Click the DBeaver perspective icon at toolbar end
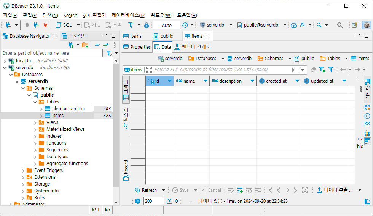This screenshot has width=373, height=216. 367,25
